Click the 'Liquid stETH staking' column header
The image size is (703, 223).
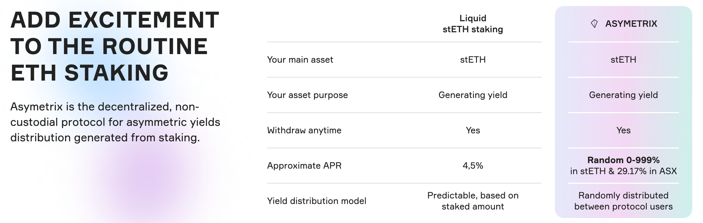point(473,24)
